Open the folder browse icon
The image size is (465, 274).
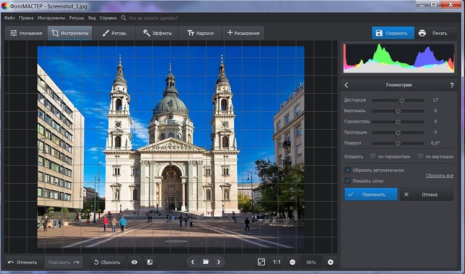(206, 262)
